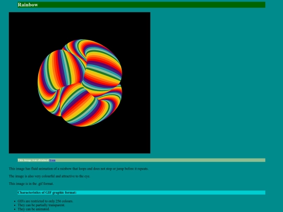
Task: Click 'very colourful and attractive' sentence
Action: [49, 176]
